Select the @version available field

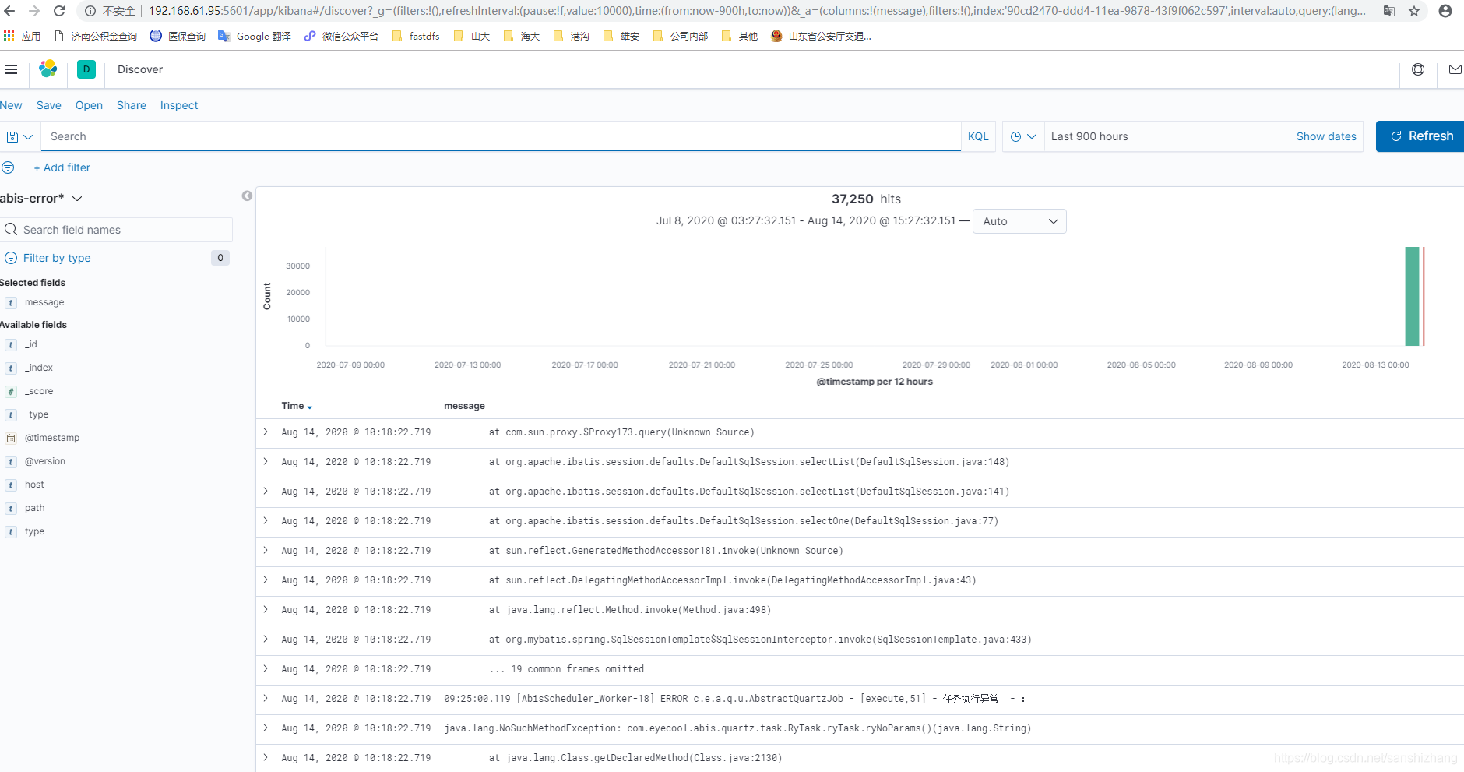pos(45,461)
